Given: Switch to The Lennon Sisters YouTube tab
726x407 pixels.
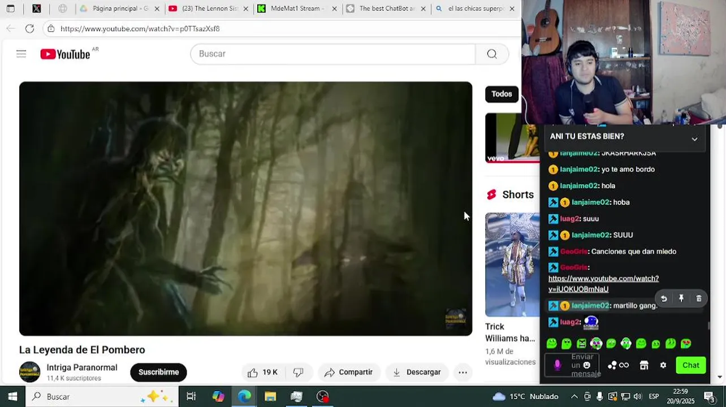Looking at the screenshot, I should [x=209, y=8].
